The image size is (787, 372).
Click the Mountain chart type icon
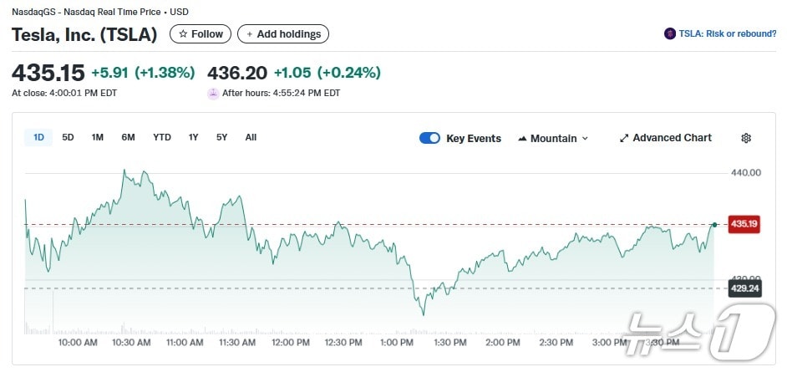522,138
